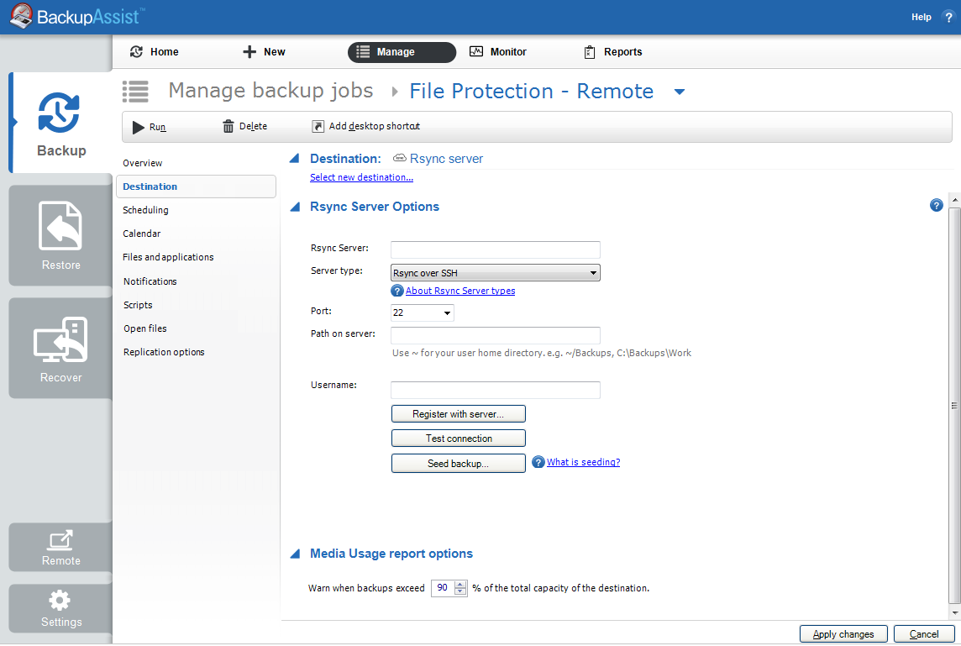Click the vertical scrollbar up arrow

pyautogui.click(x=955, y=201)
